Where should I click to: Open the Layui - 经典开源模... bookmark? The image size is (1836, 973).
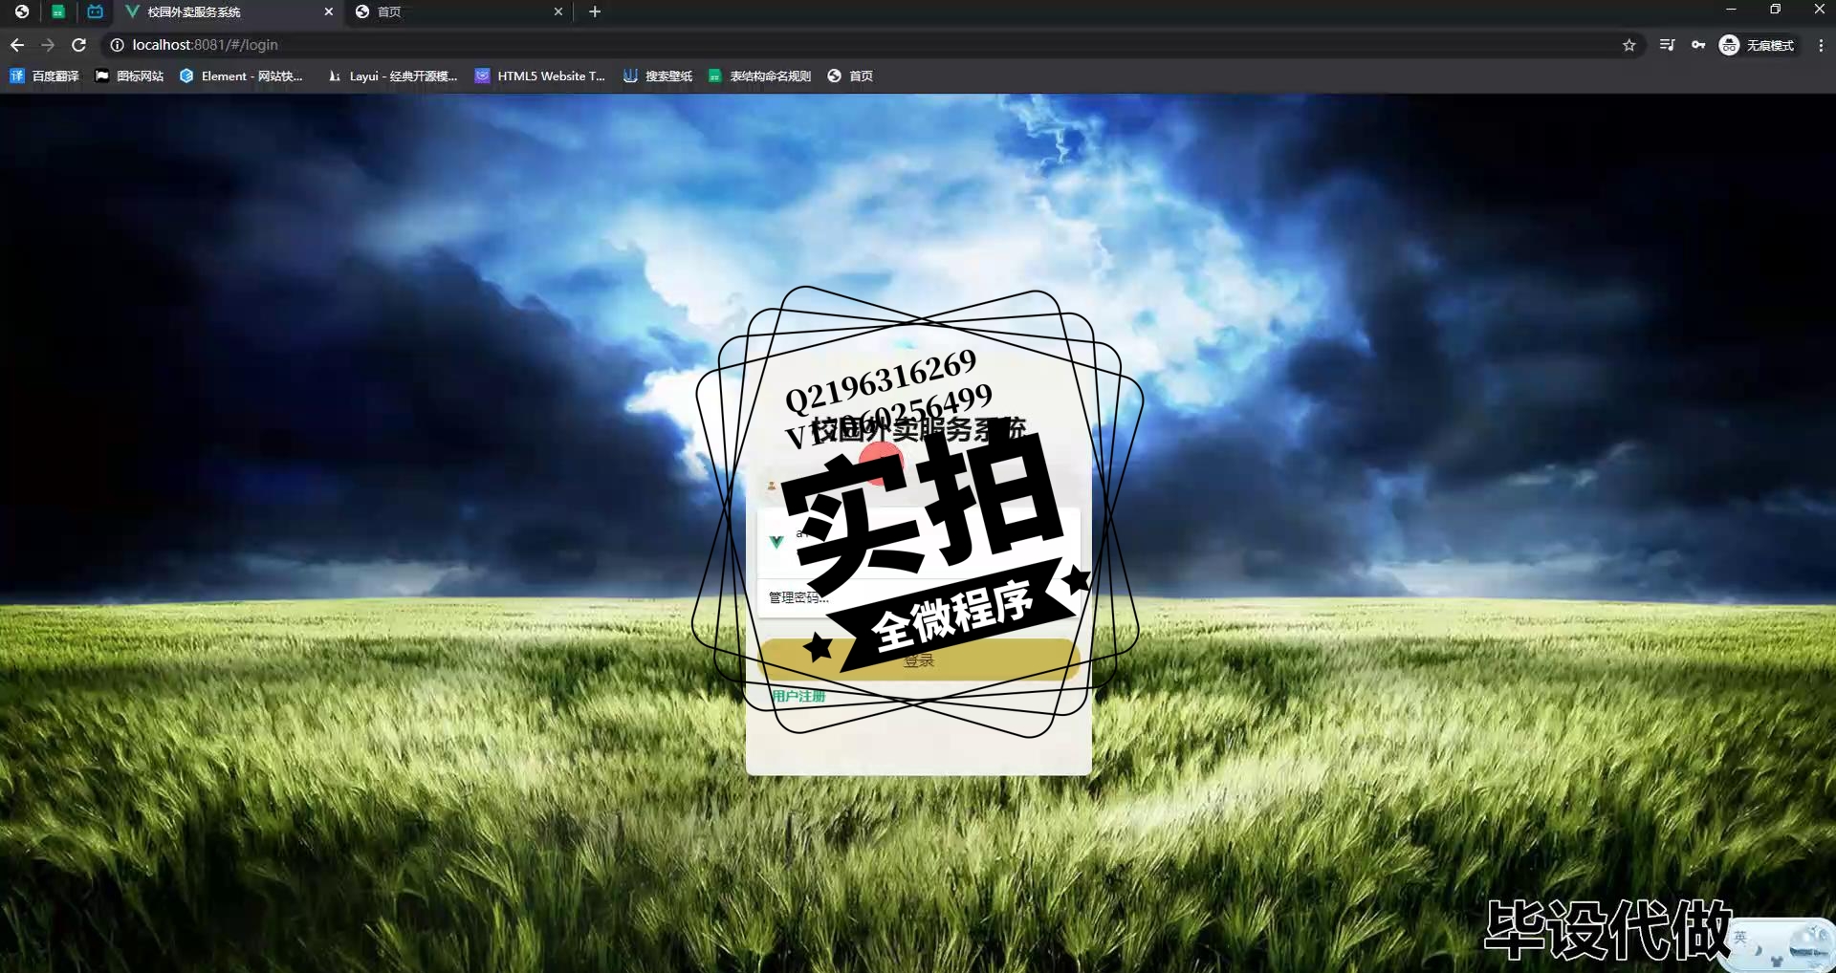[x=392, y=76]
